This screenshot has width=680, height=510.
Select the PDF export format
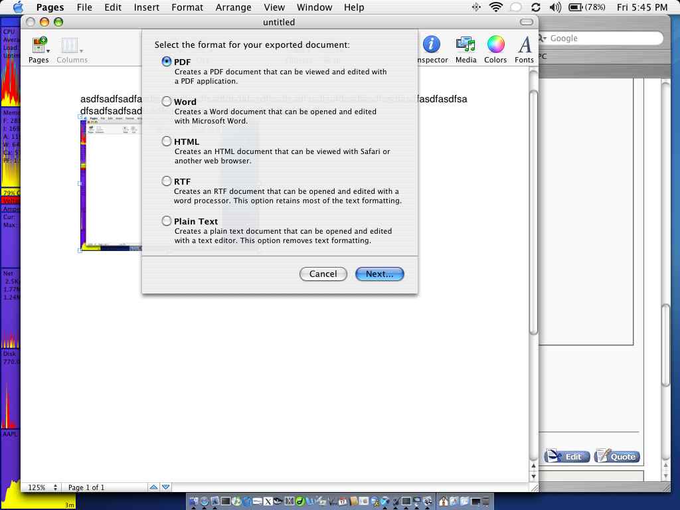click(x=167, y=62)
